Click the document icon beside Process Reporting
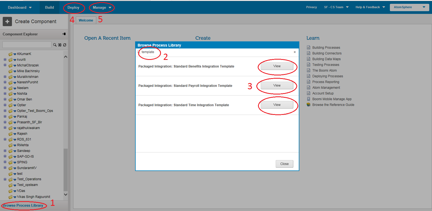 coord(309,82)
